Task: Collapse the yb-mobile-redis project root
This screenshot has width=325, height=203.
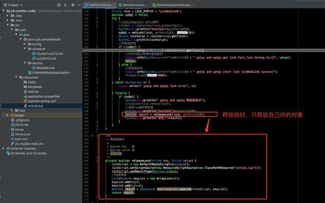Action: (3, 11)
